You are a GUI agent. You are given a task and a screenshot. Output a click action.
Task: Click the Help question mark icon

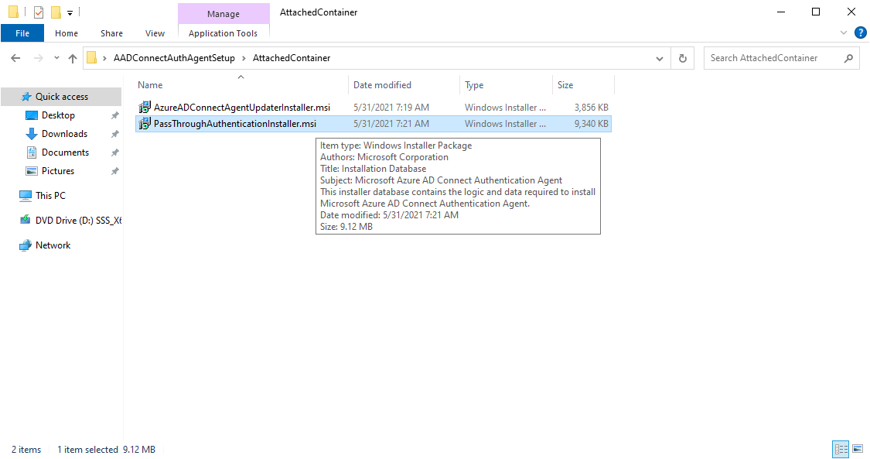[x=860, y=33]
